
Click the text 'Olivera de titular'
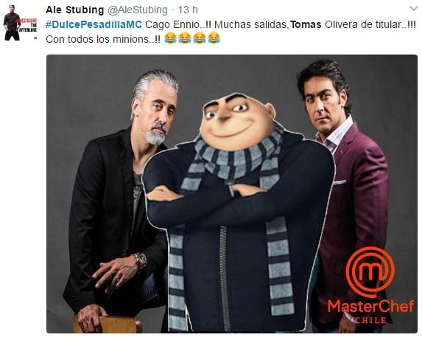pos(363,24)
